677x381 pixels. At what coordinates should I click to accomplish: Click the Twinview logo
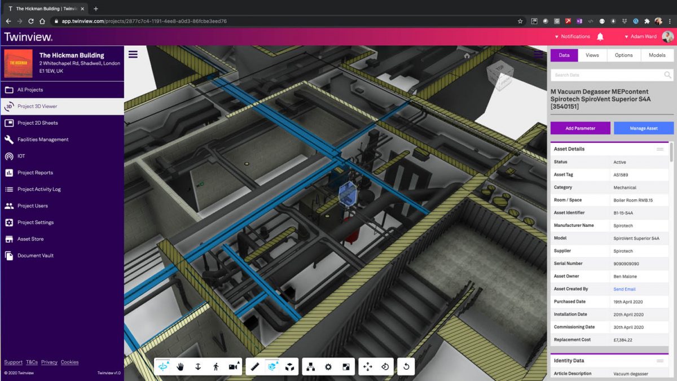click(28, 37)
